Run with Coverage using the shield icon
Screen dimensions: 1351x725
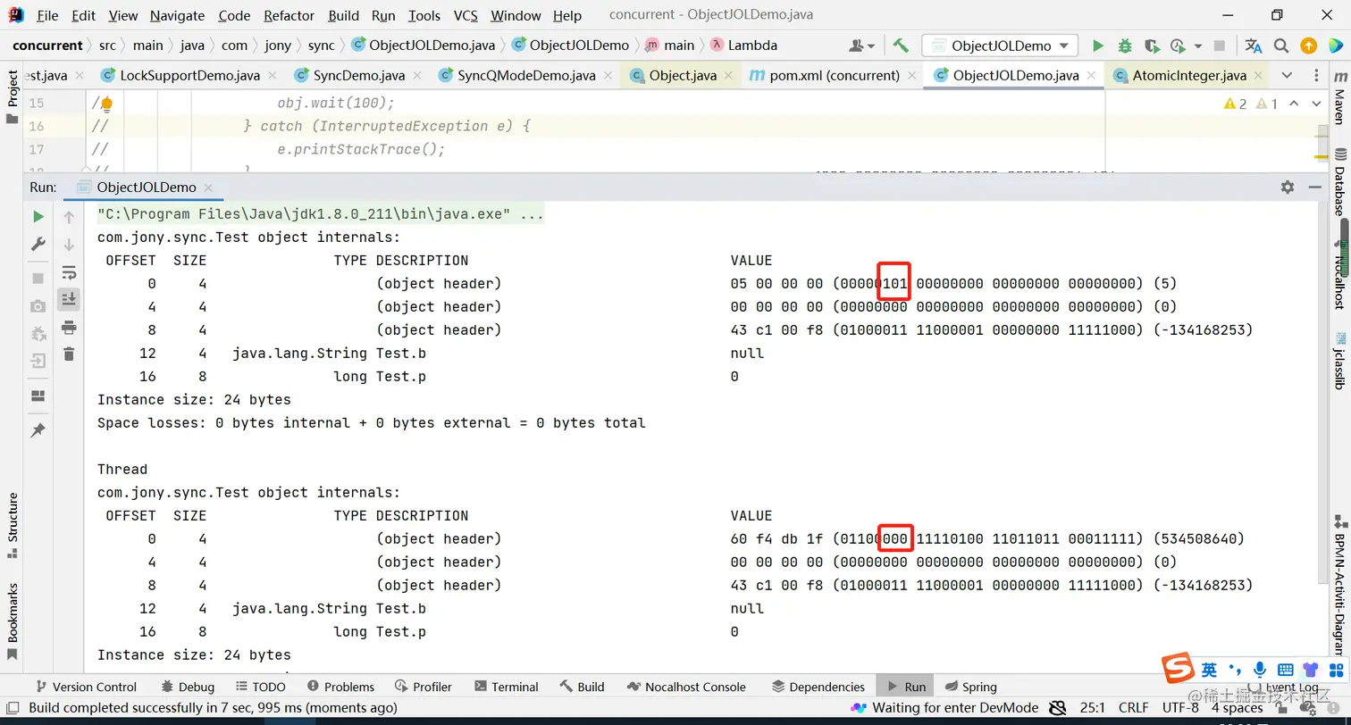[x=1152, y=46]
